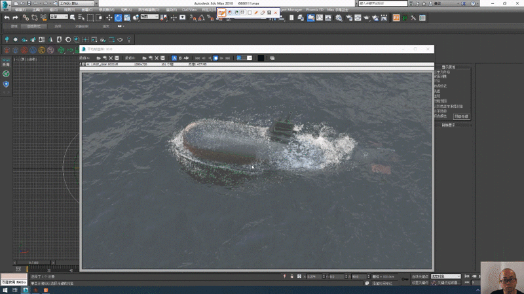Open the reference coordinate system dropdown
Image resolution: width=524 pixels, height=294 pixels.
149,17
